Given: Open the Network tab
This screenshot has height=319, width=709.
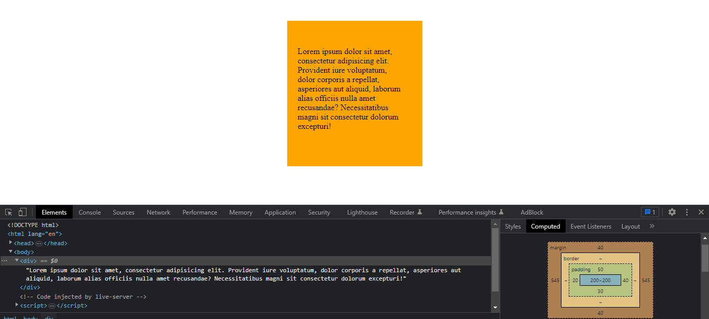Looking at the screenshot, I should point(158,212).
